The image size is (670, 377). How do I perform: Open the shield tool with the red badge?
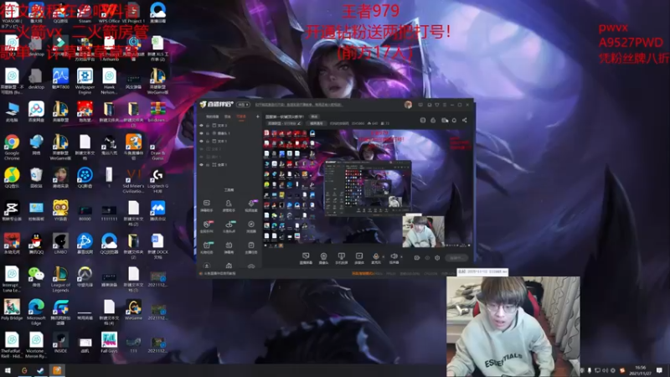207,226
